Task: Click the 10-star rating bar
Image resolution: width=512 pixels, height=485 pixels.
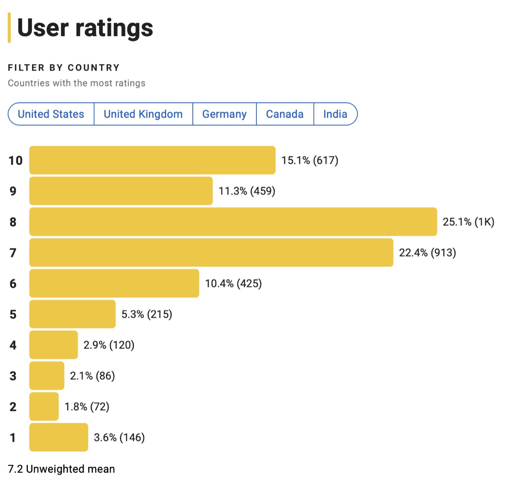Action: pos(152,160)
